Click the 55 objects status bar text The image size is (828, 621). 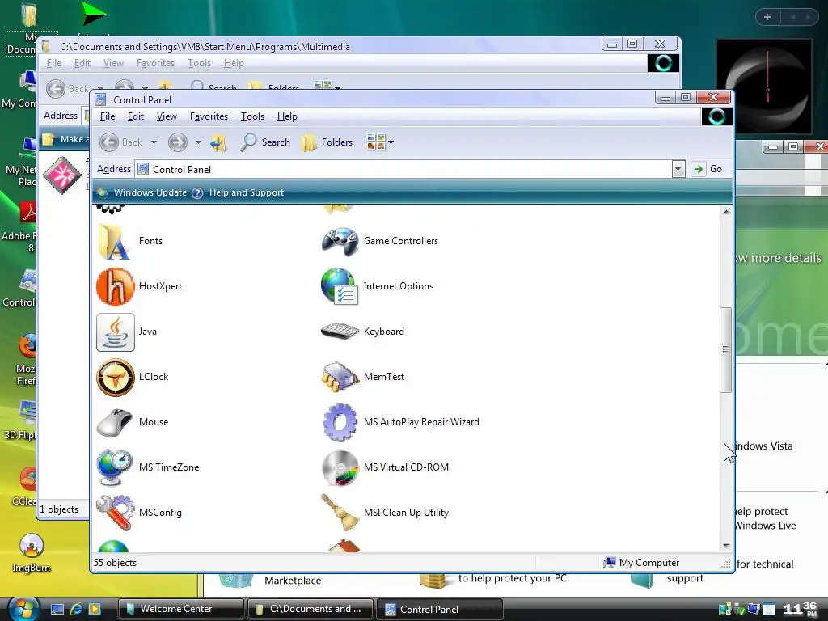115,563
